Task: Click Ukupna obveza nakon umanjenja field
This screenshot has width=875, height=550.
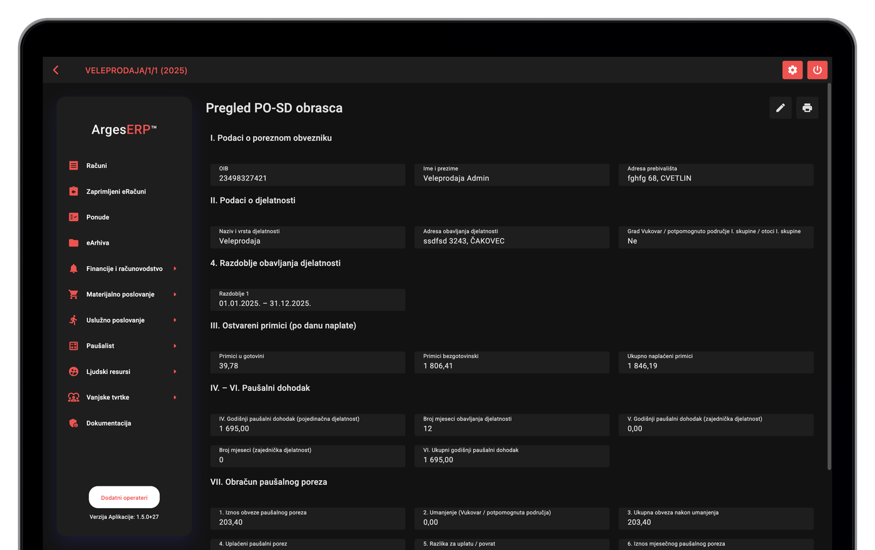Action: point(716,519)
